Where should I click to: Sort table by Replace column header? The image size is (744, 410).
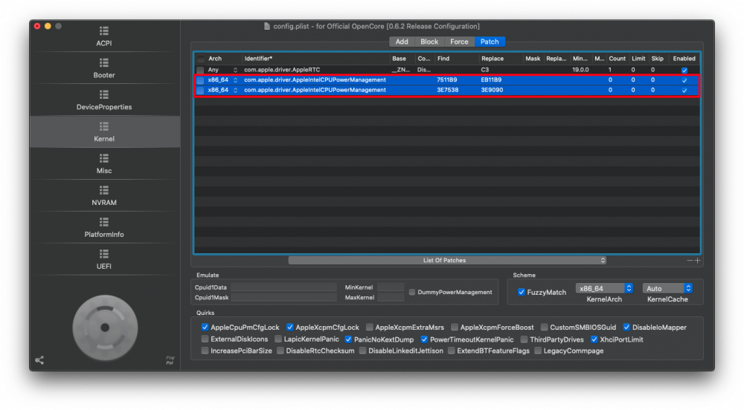(500, 59)
